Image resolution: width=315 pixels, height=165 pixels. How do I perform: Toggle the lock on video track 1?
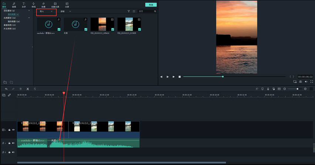pyautogui.click(x=10, y=130)
